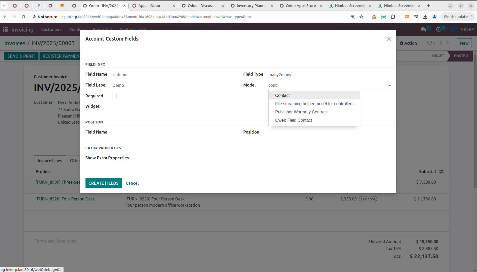Open the Customers menu
Image resolution: width=477 pixels, height=272 pixels.
tap(51, 29)
